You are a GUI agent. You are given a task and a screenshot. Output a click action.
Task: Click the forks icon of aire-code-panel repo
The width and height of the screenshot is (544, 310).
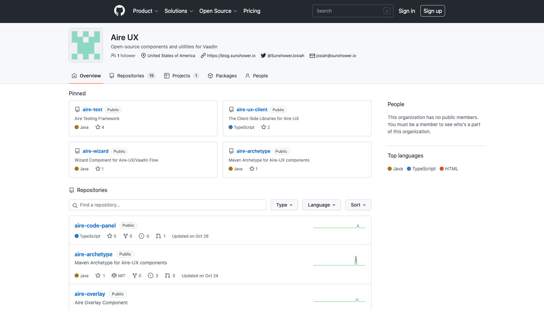tap(126, 236)
